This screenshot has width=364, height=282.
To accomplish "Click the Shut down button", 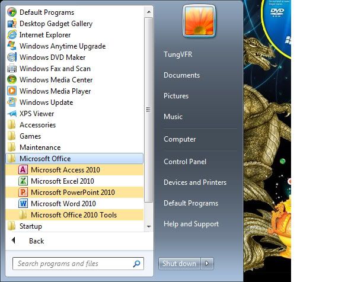I will 179,264.
